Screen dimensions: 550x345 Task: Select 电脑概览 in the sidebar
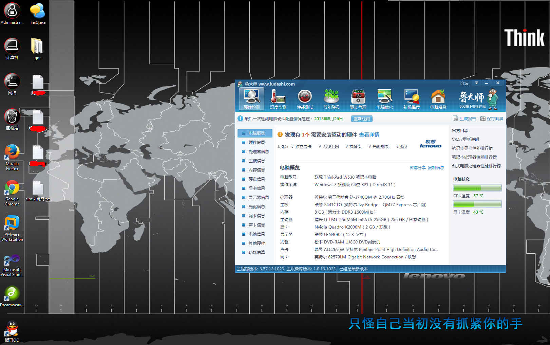255,133
